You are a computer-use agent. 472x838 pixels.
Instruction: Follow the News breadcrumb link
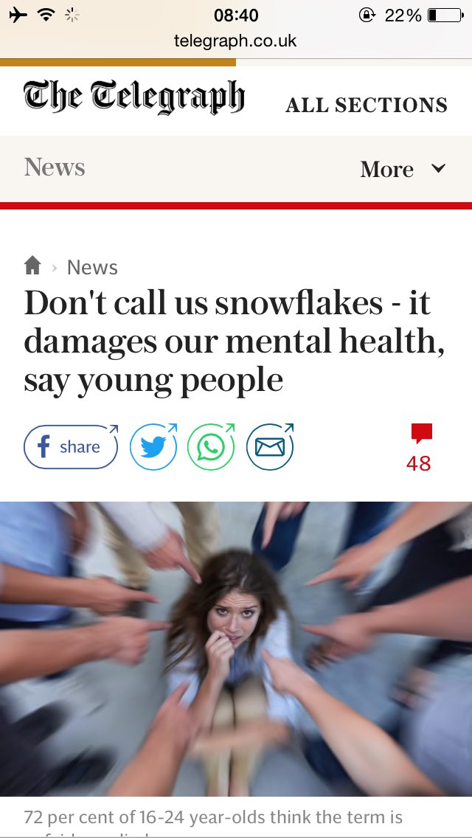click(92, 267)
